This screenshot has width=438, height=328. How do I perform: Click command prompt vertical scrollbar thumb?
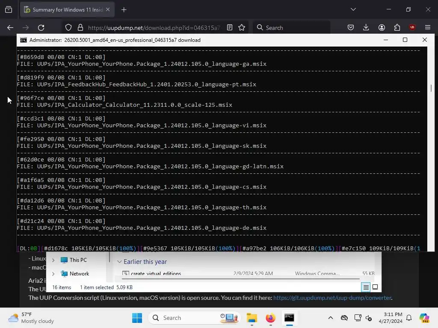pos(431,88)
